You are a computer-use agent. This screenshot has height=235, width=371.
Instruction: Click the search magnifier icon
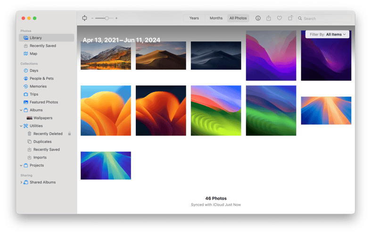[x=300, y=18]
